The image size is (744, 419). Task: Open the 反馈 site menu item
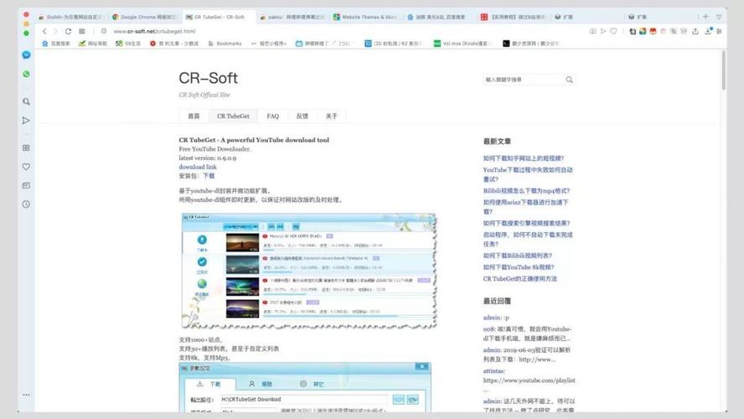302,116
